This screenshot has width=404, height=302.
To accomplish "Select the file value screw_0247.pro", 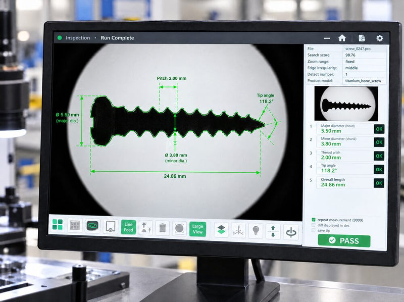I will [358, 48].
